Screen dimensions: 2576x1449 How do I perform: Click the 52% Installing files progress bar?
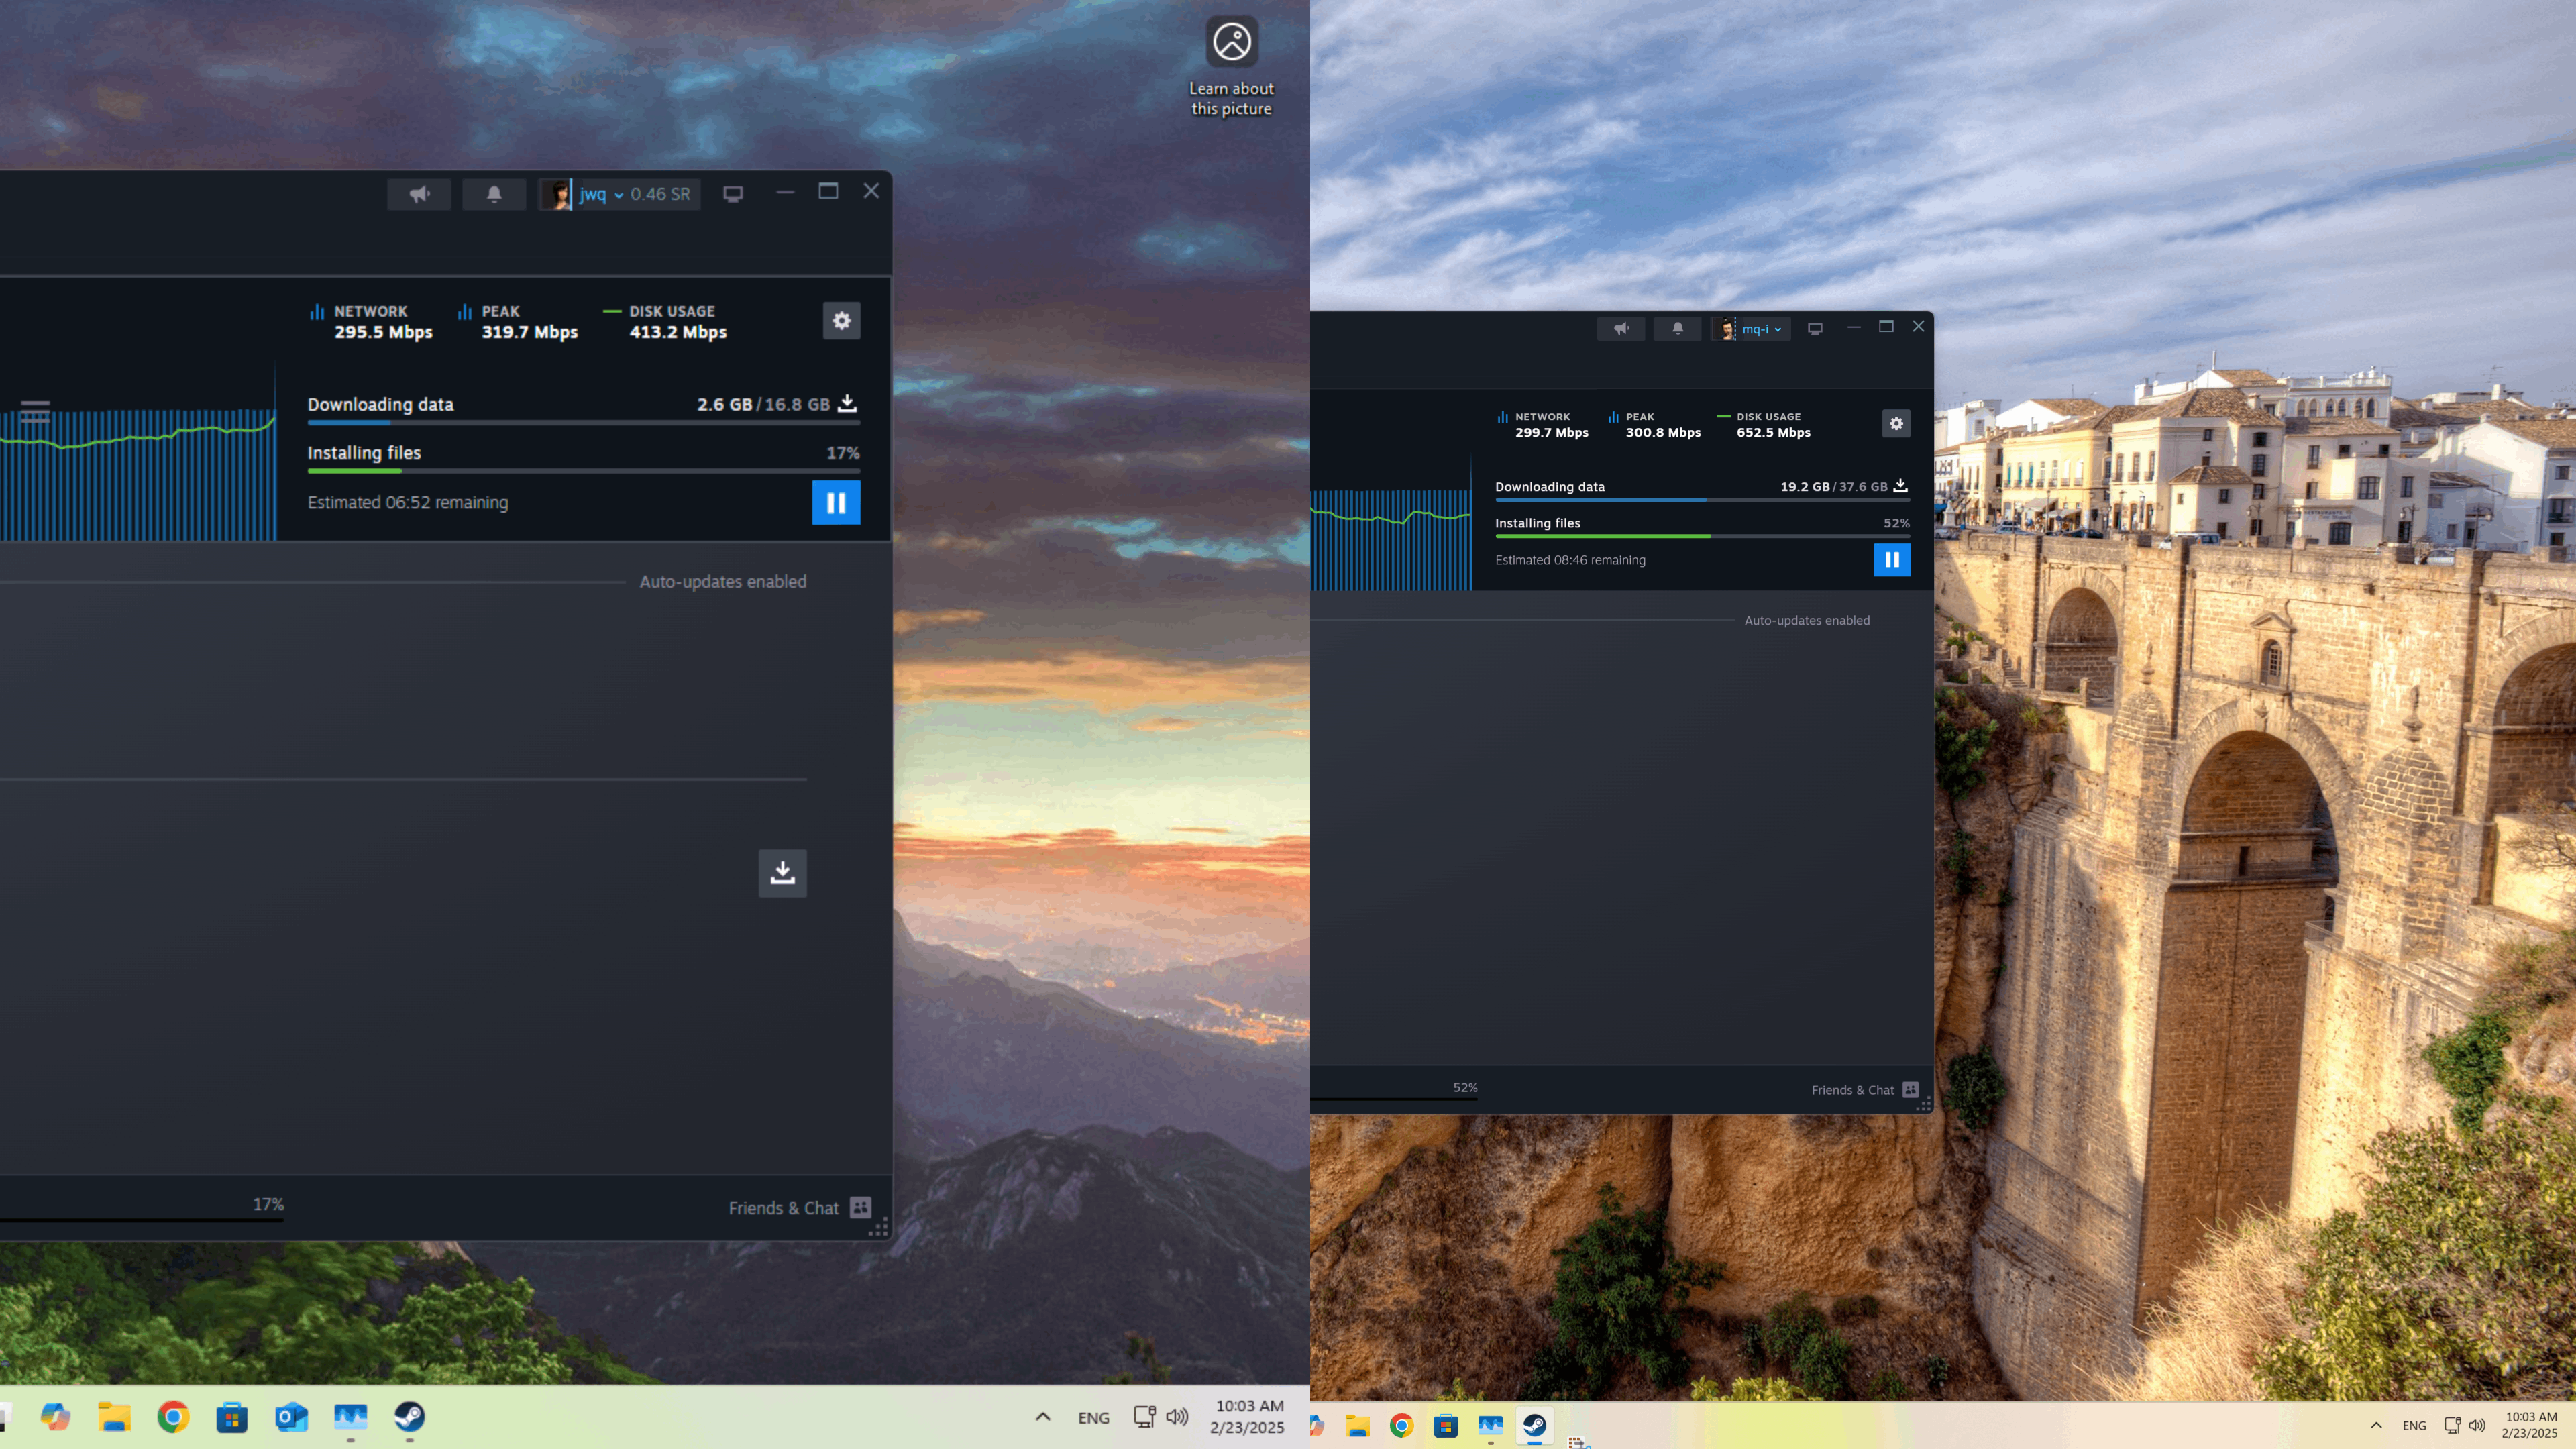1702,536
